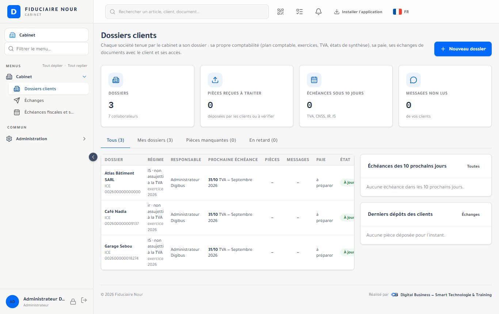Open Échanges link in Derniers dépôts panel
Screen dimensions: 499x314
[x=471, y=214]
